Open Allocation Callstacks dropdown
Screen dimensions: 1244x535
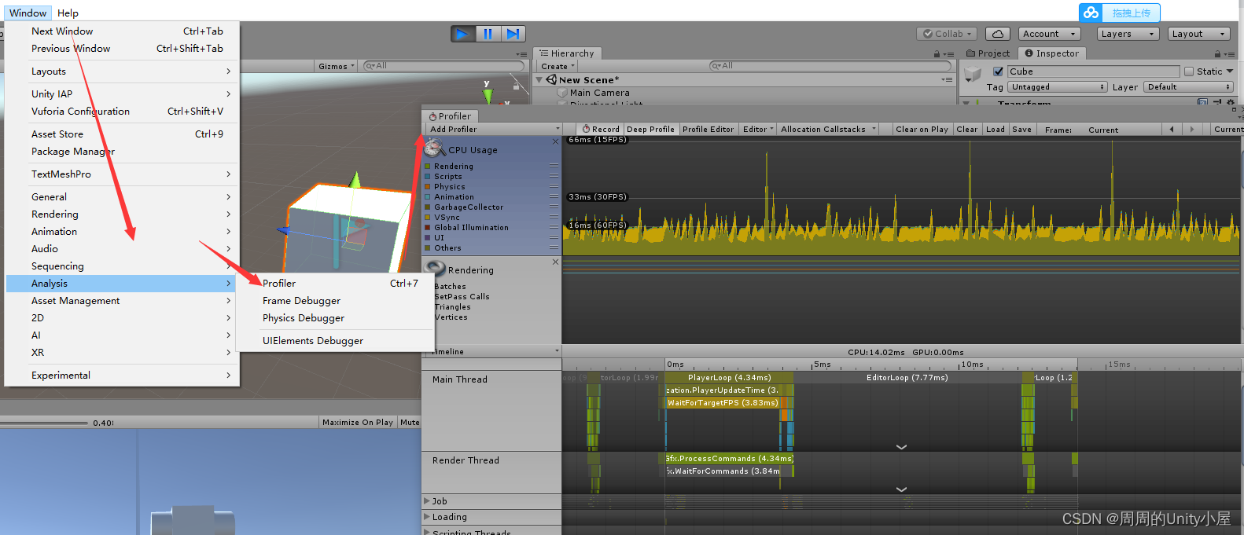tap(828, 129)
